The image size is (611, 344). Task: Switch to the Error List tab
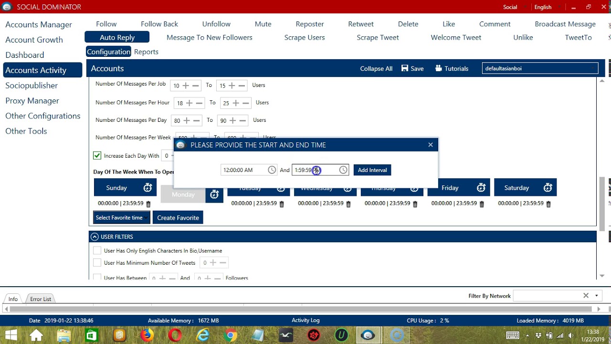coord(41,299)
